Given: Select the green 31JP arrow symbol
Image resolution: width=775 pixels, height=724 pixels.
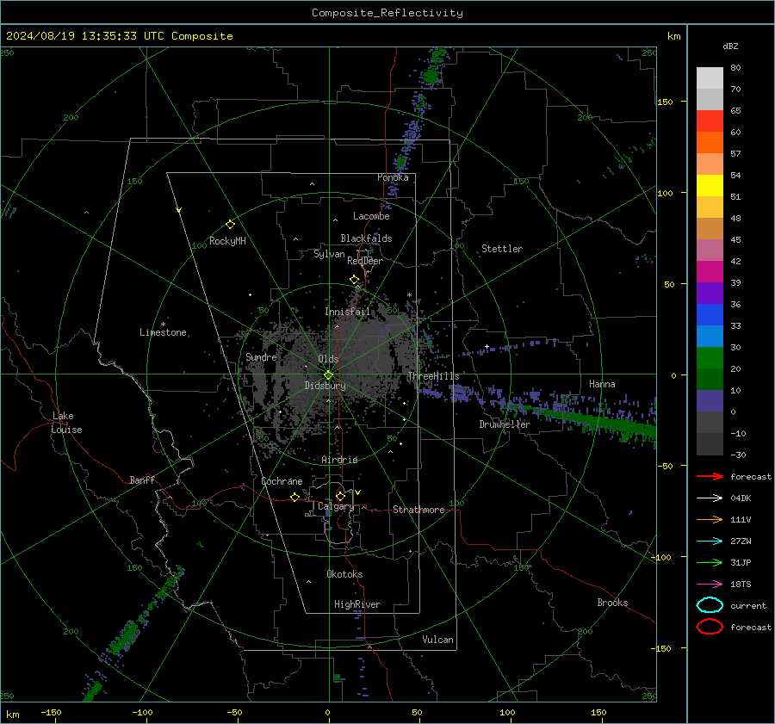Looking at the screenshot, I should point(710,562).
